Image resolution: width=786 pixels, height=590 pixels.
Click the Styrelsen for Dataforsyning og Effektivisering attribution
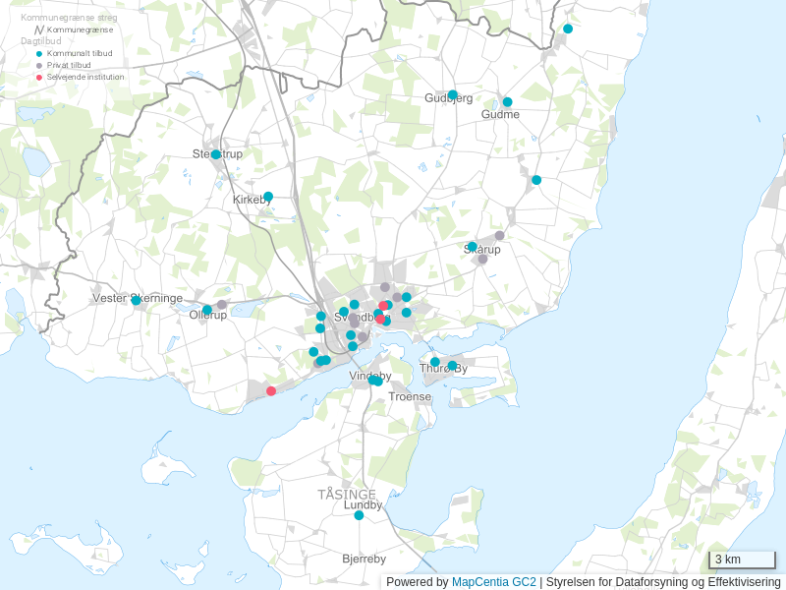tap(662, 582)
